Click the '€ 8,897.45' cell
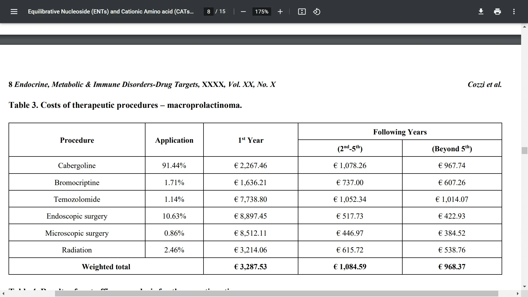528x297 pixels. [251, 216]
